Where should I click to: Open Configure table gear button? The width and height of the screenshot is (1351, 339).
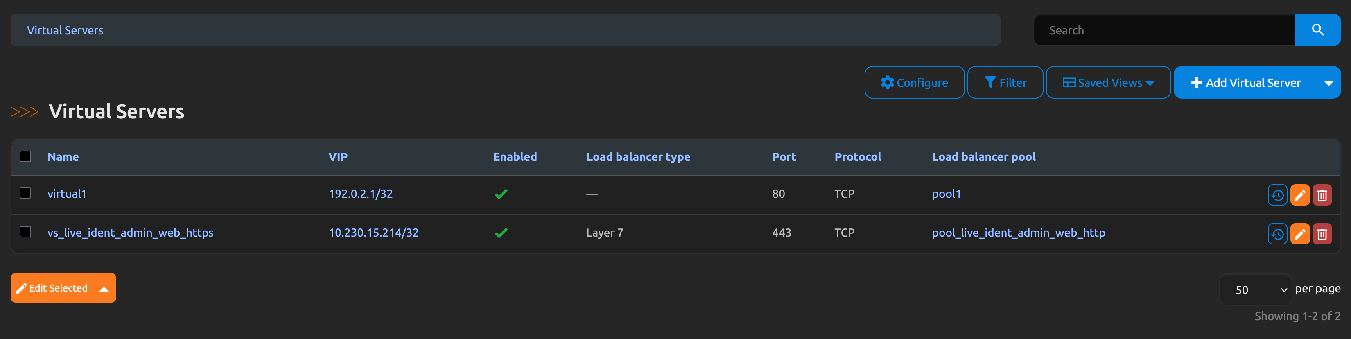[914, 82]
